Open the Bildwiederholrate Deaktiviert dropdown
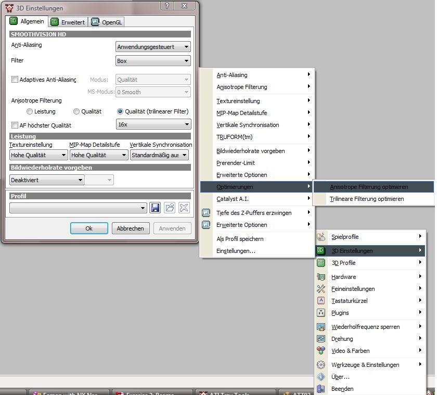The image size is (437, 395). [47, 180]
